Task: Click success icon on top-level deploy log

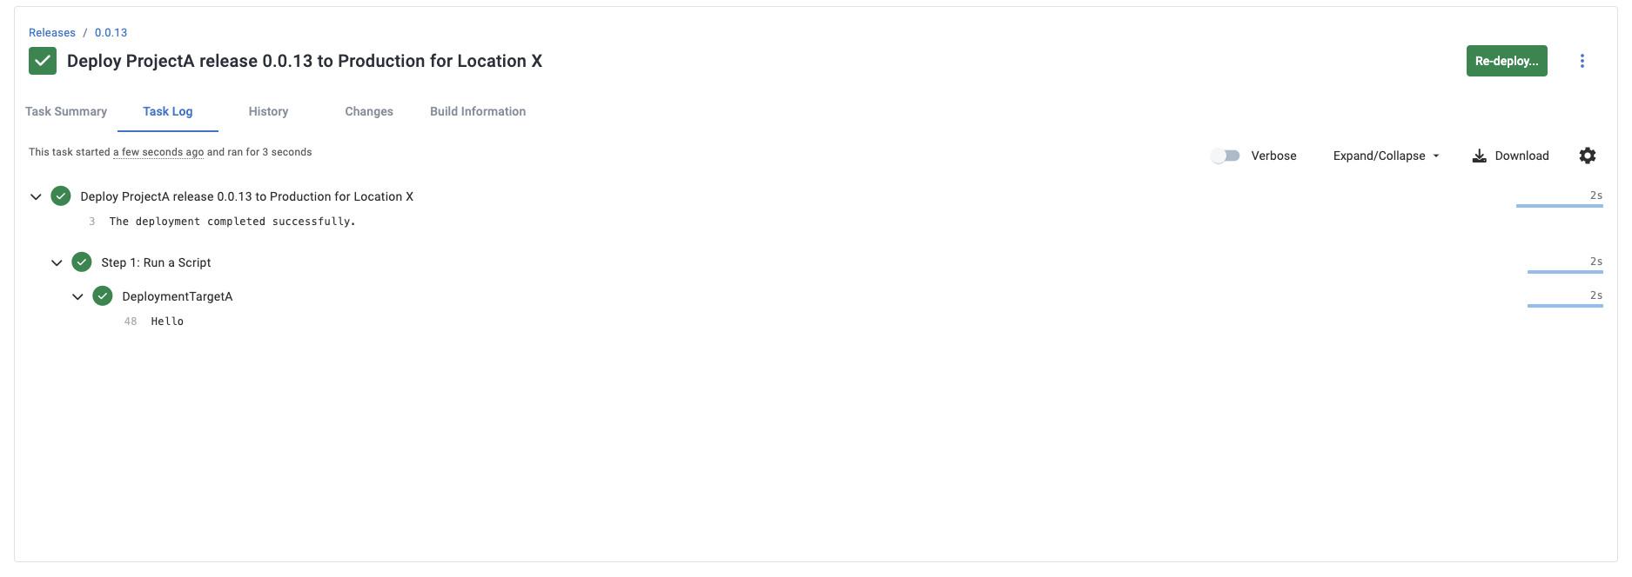Action: [x=61, y=196]
